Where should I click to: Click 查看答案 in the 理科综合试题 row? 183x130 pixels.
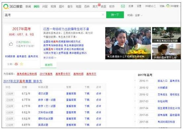coord(71,119)
